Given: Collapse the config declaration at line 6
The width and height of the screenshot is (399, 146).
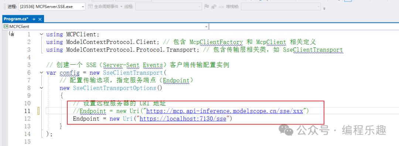Looking at the screenshot, I should coord(41,72).
